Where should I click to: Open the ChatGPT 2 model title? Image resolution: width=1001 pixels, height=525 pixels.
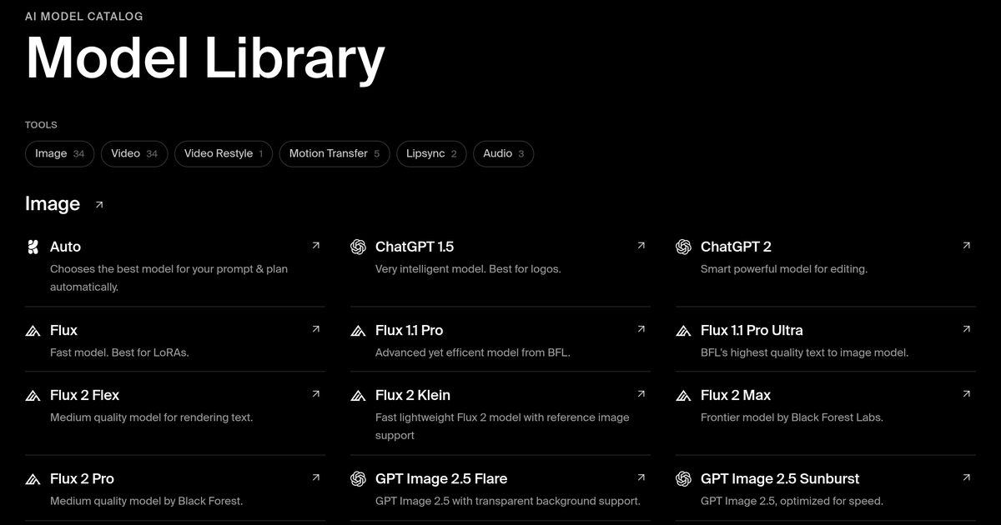point(736,247)
